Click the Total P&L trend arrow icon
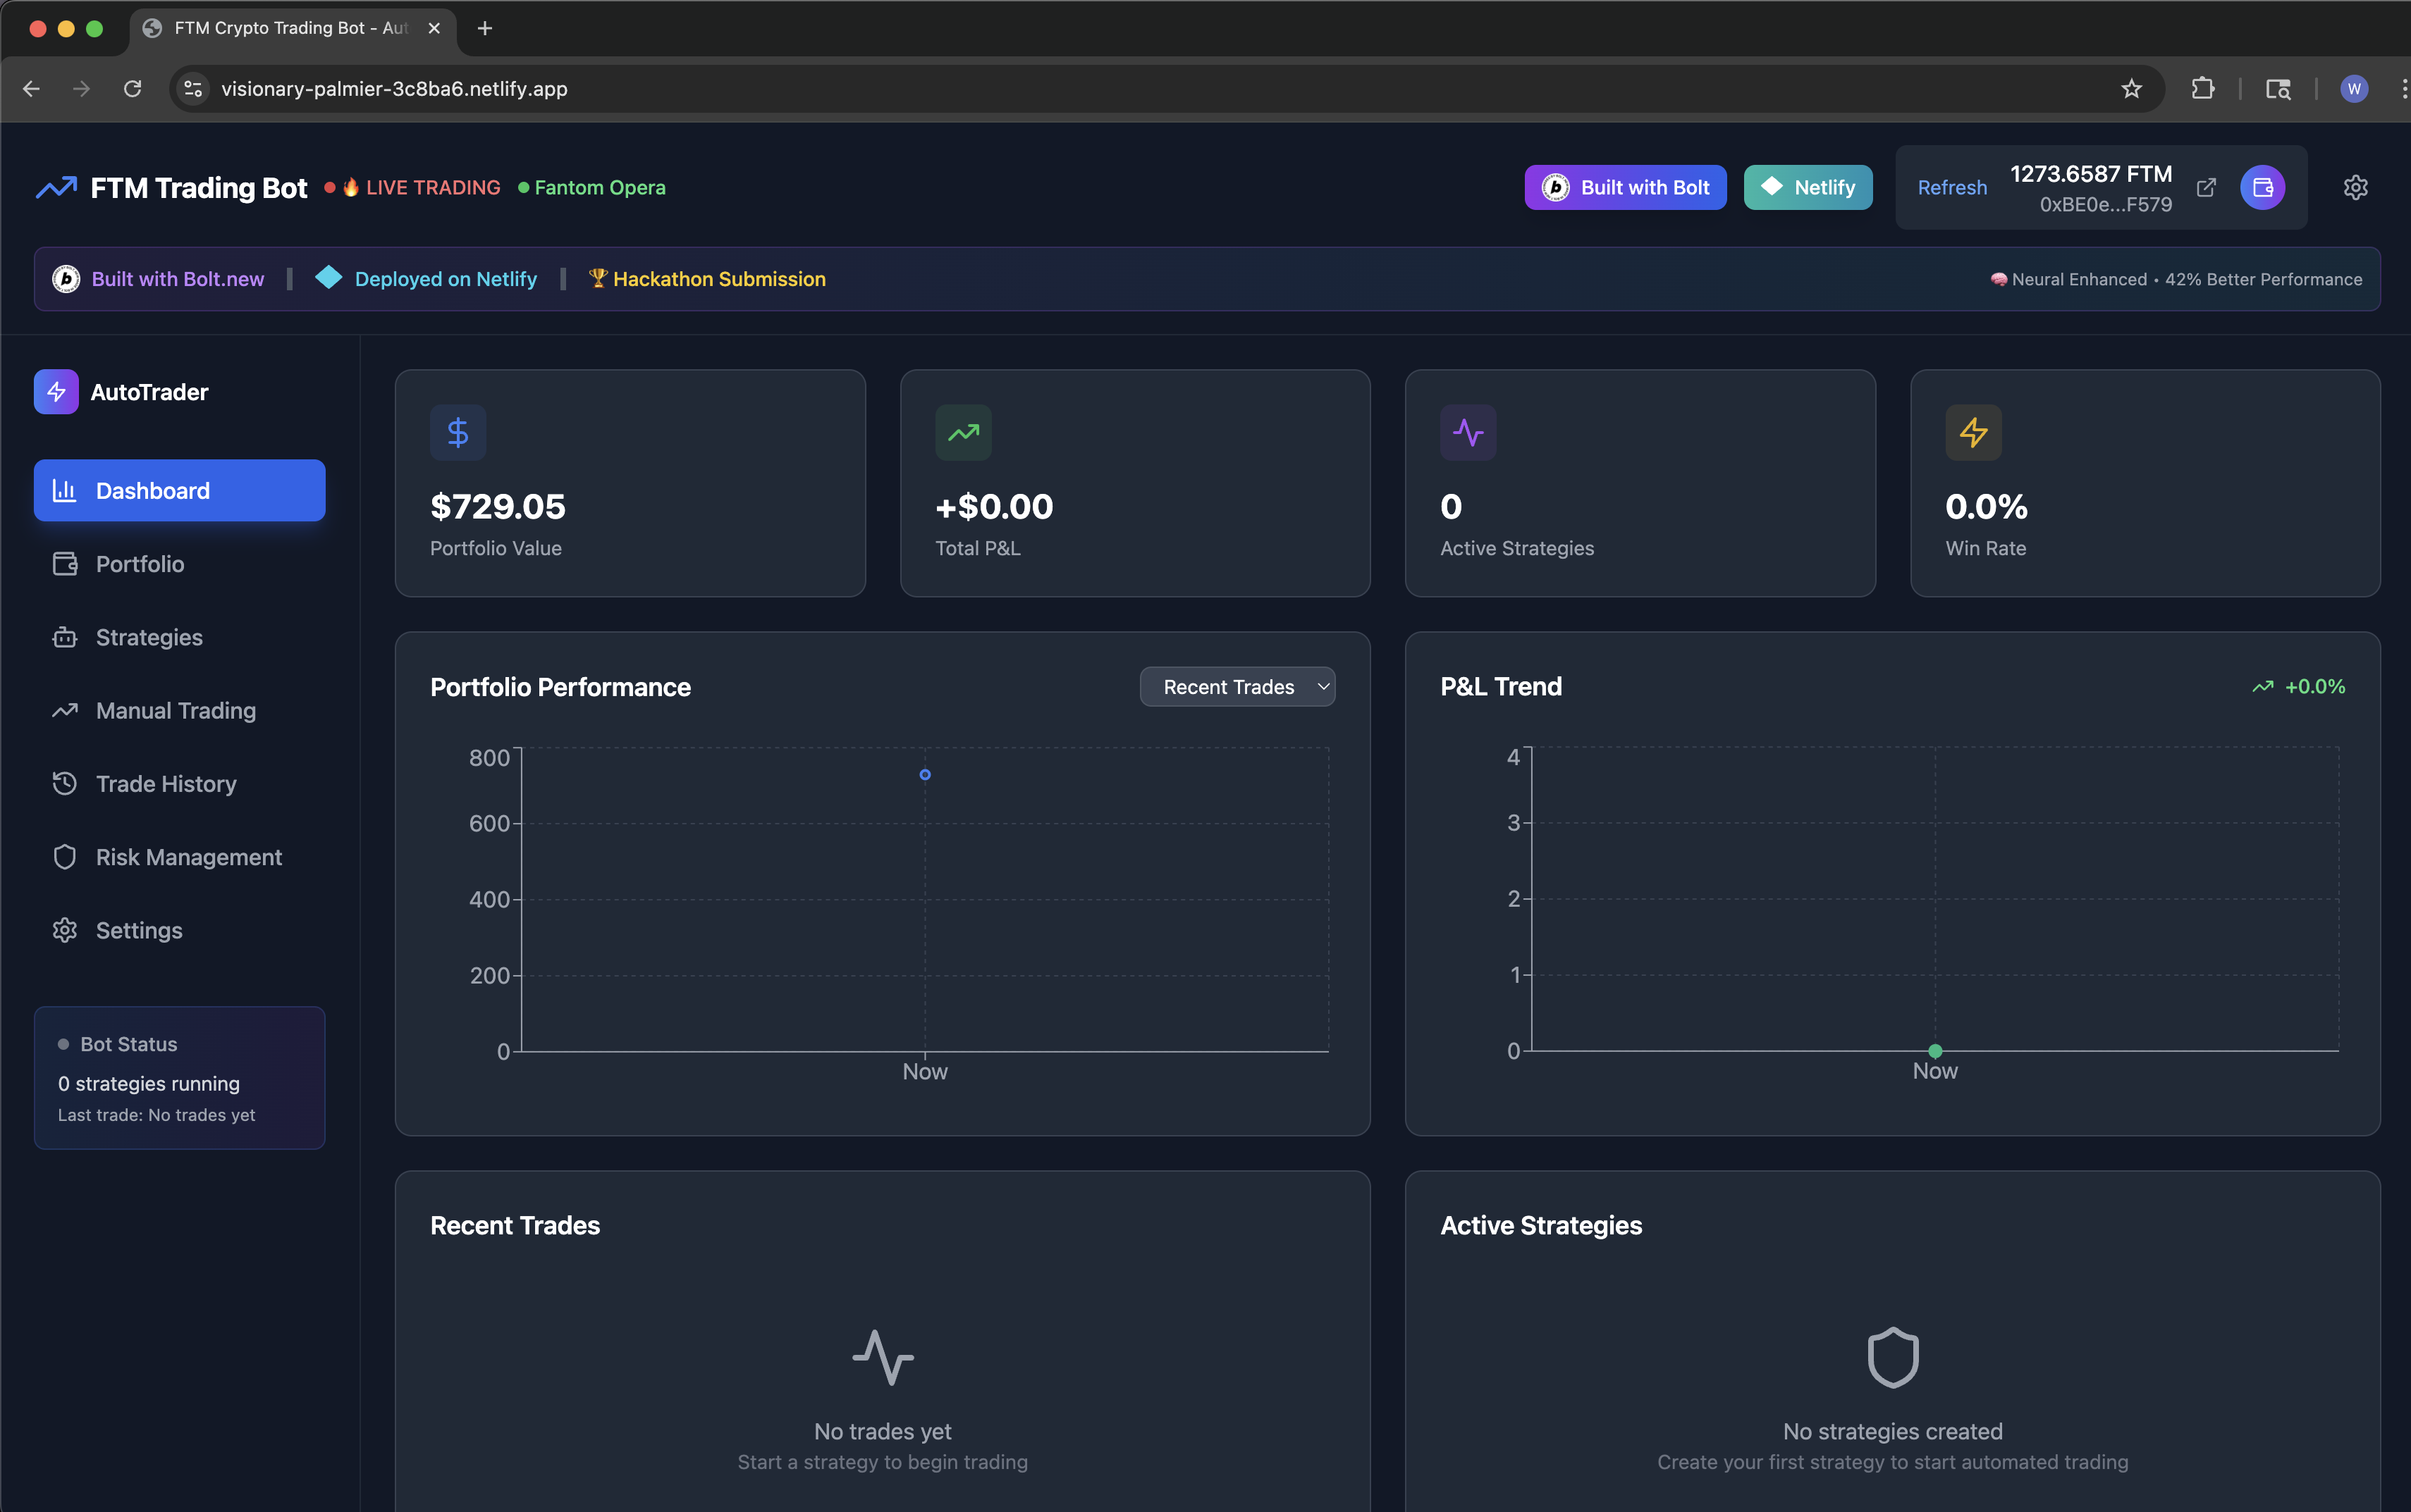Image resolution: width=2411 pixels, height=1512 pixels. click(962, 433)
